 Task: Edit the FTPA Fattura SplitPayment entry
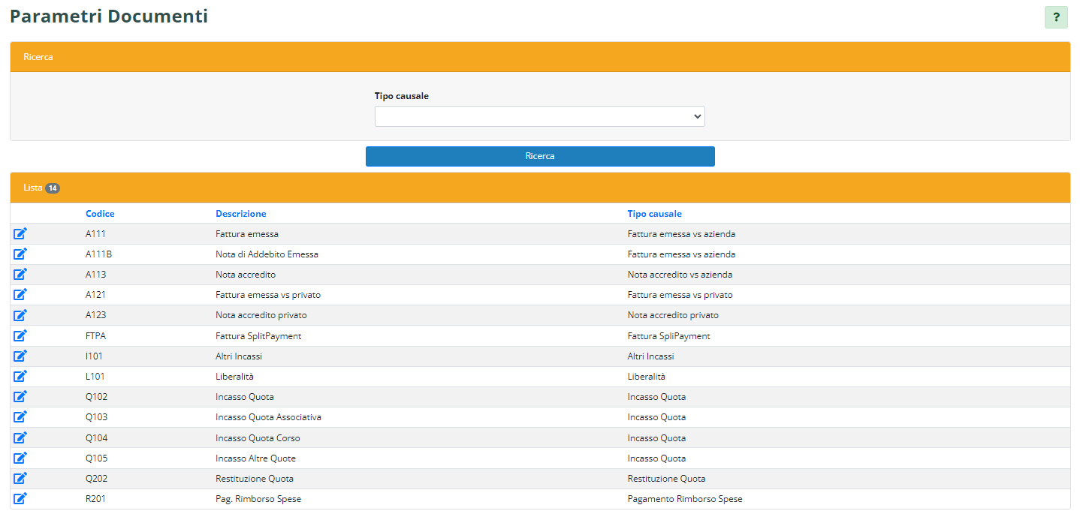pyautogui.click(x=20, y=335)
